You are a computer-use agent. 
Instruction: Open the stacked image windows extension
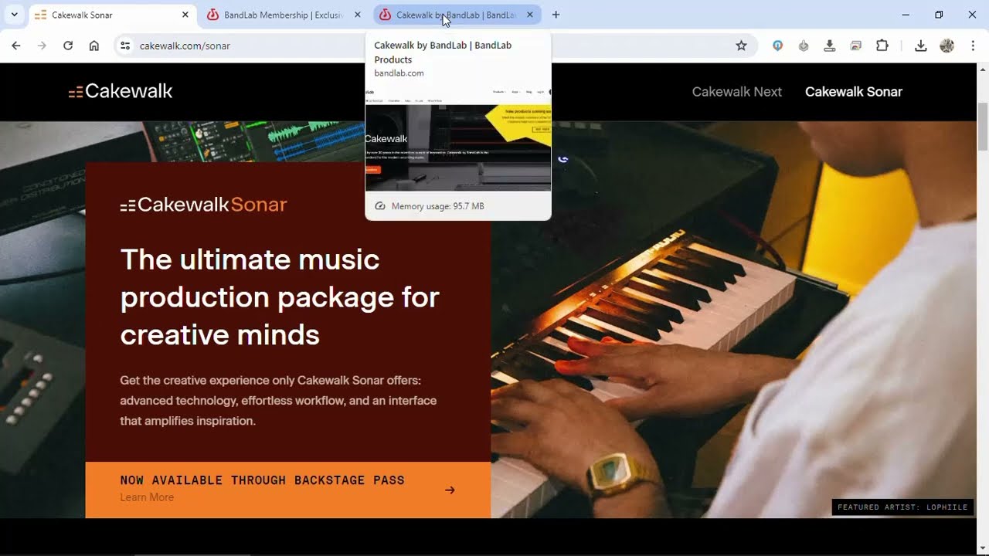855,46
